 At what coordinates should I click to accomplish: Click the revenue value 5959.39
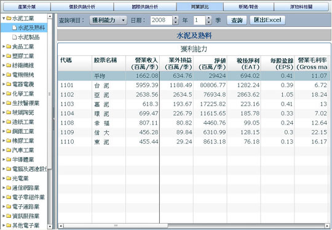[147, 85]
